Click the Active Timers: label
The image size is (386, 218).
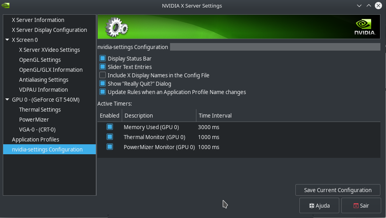[x=115, y=104]
